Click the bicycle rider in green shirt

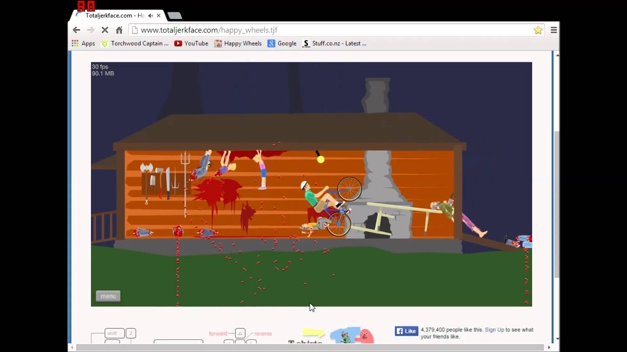coord(317,197)
